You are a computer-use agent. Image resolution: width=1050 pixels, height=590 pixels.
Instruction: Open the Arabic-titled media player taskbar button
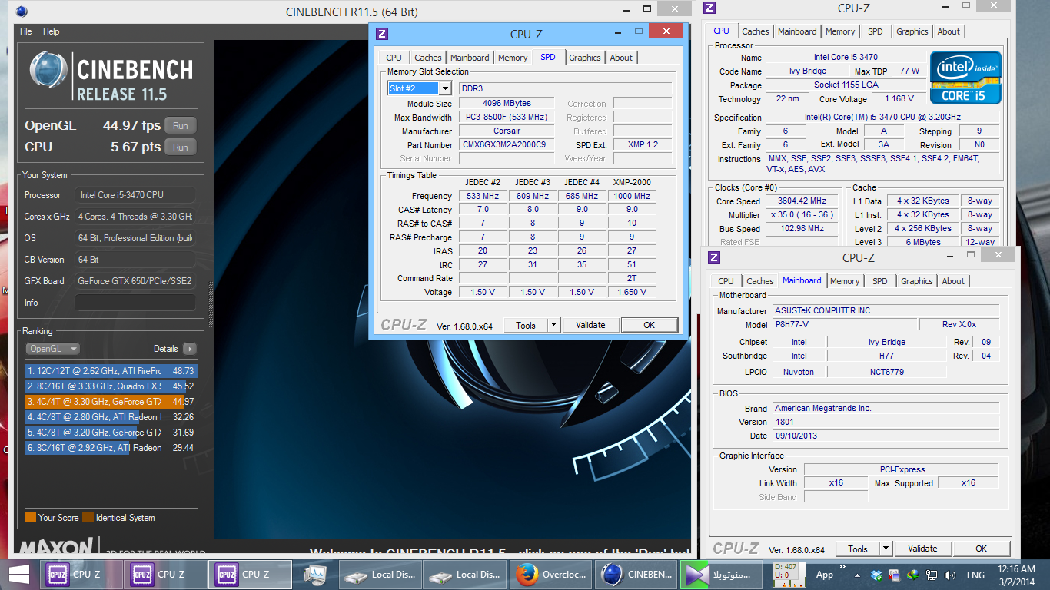point(722,574)
